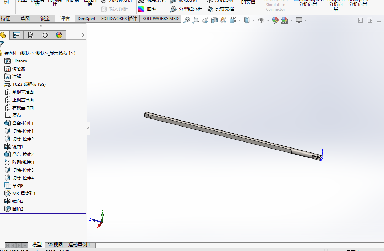Open the ConfigurationManager tab icon
This screenshot has width=384, height=251.
[x=31, y=35]
